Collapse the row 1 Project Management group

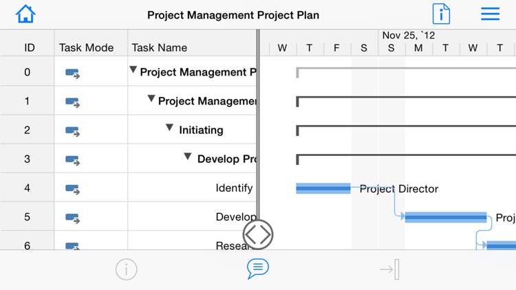[x=151, y=100]
